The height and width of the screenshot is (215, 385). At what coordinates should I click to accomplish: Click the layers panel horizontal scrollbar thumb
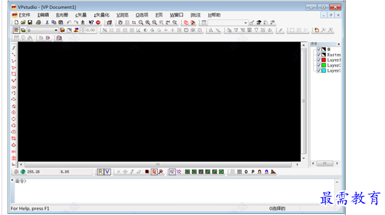[325, 163]
